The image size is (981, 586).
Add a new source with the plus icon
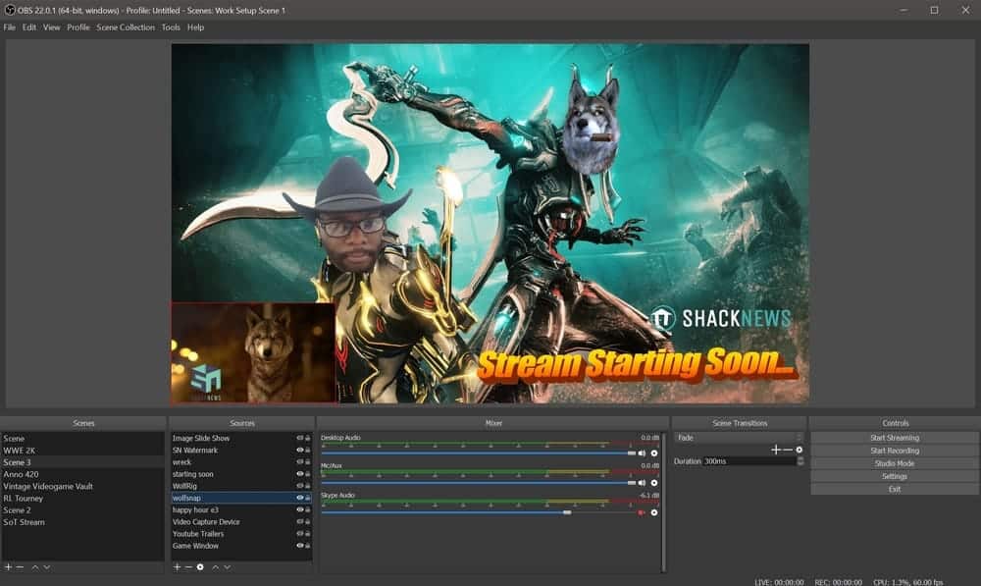pos(177,566)
